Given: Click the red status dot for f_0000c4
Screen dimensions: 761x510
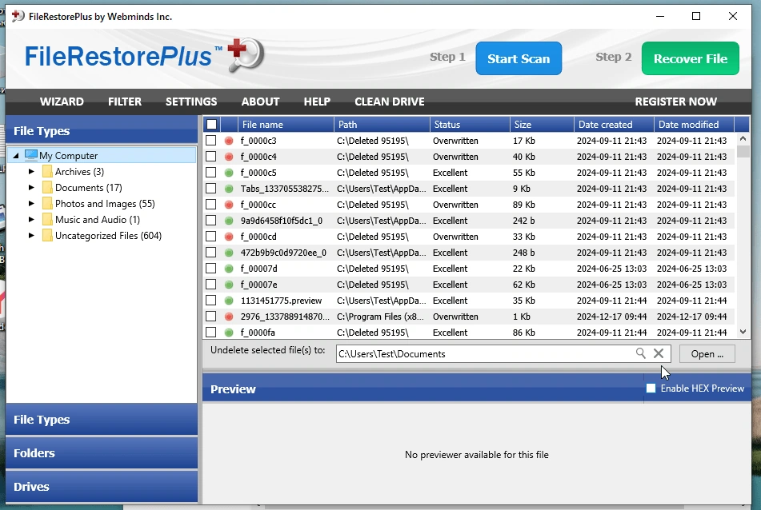Looking at the screenshot, I should point(229,157).
